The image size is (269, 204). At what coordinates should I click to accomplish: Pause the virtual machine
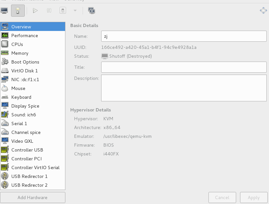point(49,11)
